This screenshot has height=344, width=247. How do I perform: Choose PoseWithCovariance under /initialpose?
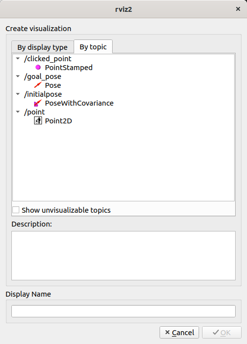pos(79,103)
